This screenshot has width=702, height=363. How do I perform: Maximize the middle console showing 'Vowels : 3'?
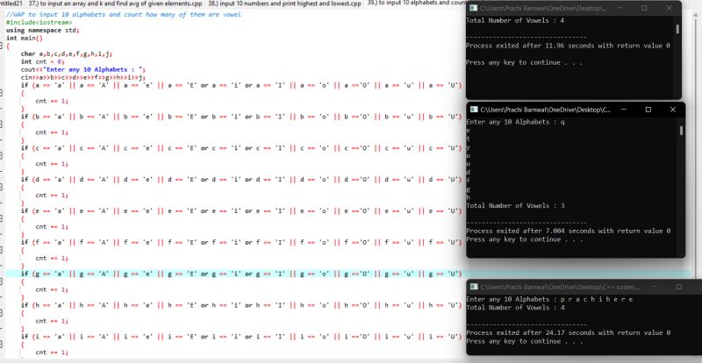648,110
